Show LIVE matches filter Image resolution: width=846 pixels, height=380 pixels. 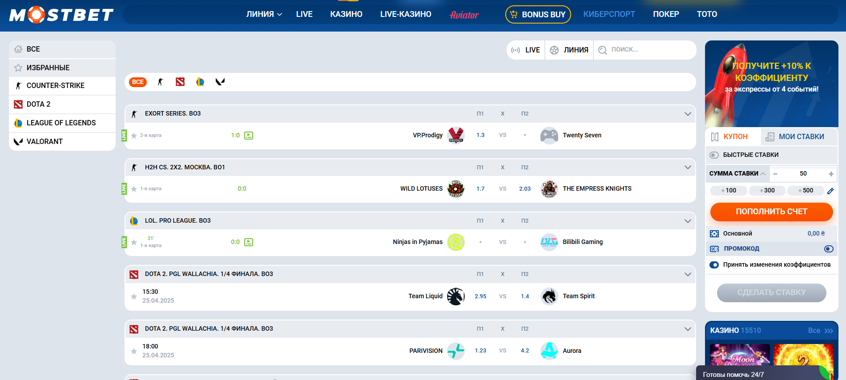[526, 50]
